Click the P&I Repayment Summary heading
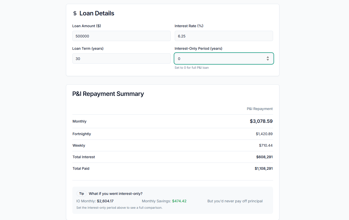Viewport: 349px width, 220px height. tap(108, 94)
